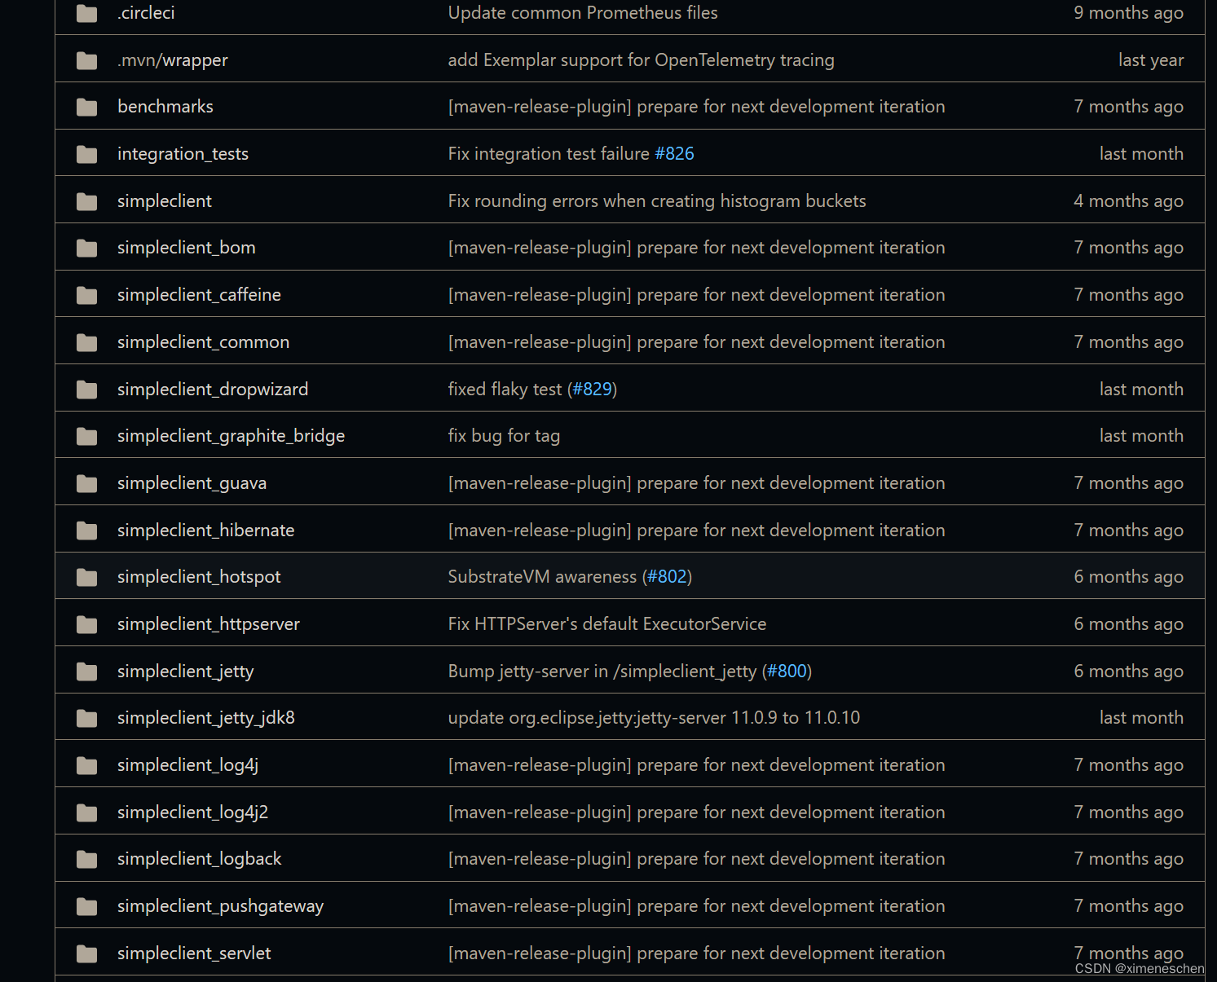This screenshot has width=1217, height=982.
Task: Click the folder icon beside simpleclient_guava
Action: pyautogui.click(x=86, y=483)
